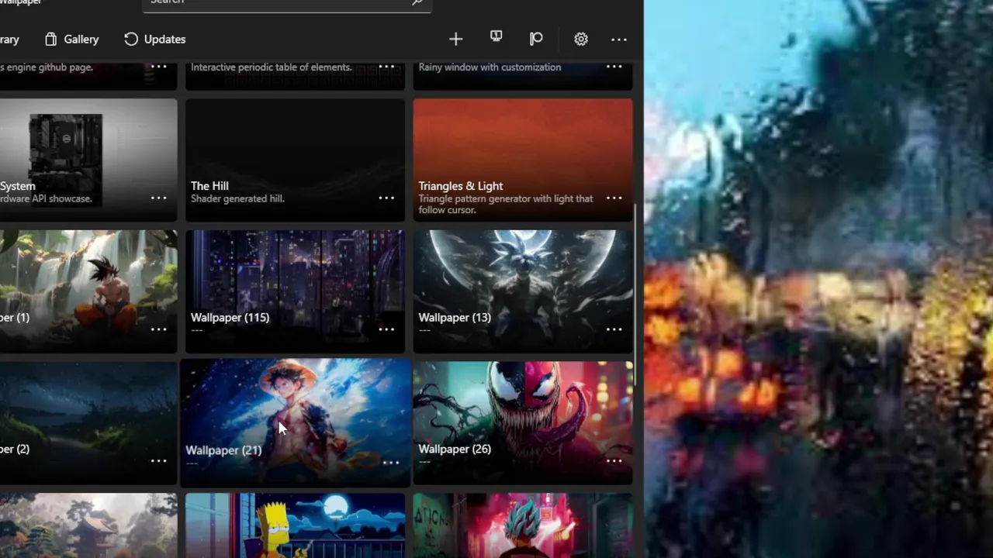Open options for Rainy window wallpaper
This screenshot has height=558, width=993.
click(614, 67)
